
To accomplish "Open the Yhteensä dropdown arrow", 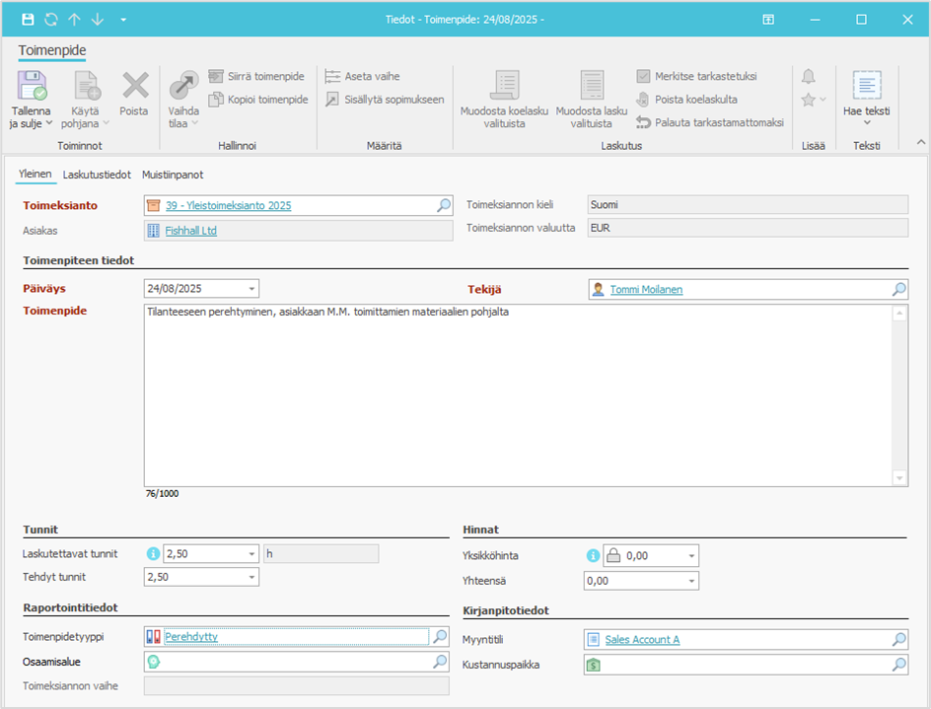I will pos(692,581).
